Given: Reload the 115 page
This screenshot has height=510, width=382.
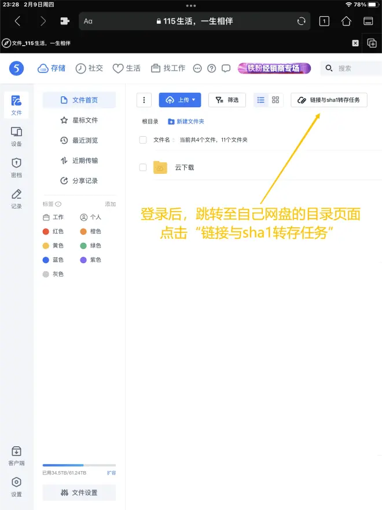Looking at the screenshot, I should 301,21.
